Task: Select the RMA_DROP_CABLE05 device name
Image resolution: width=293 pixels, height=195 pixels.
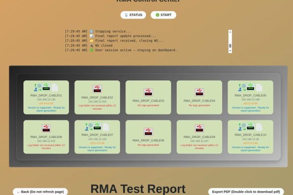Action: [251, 96]
